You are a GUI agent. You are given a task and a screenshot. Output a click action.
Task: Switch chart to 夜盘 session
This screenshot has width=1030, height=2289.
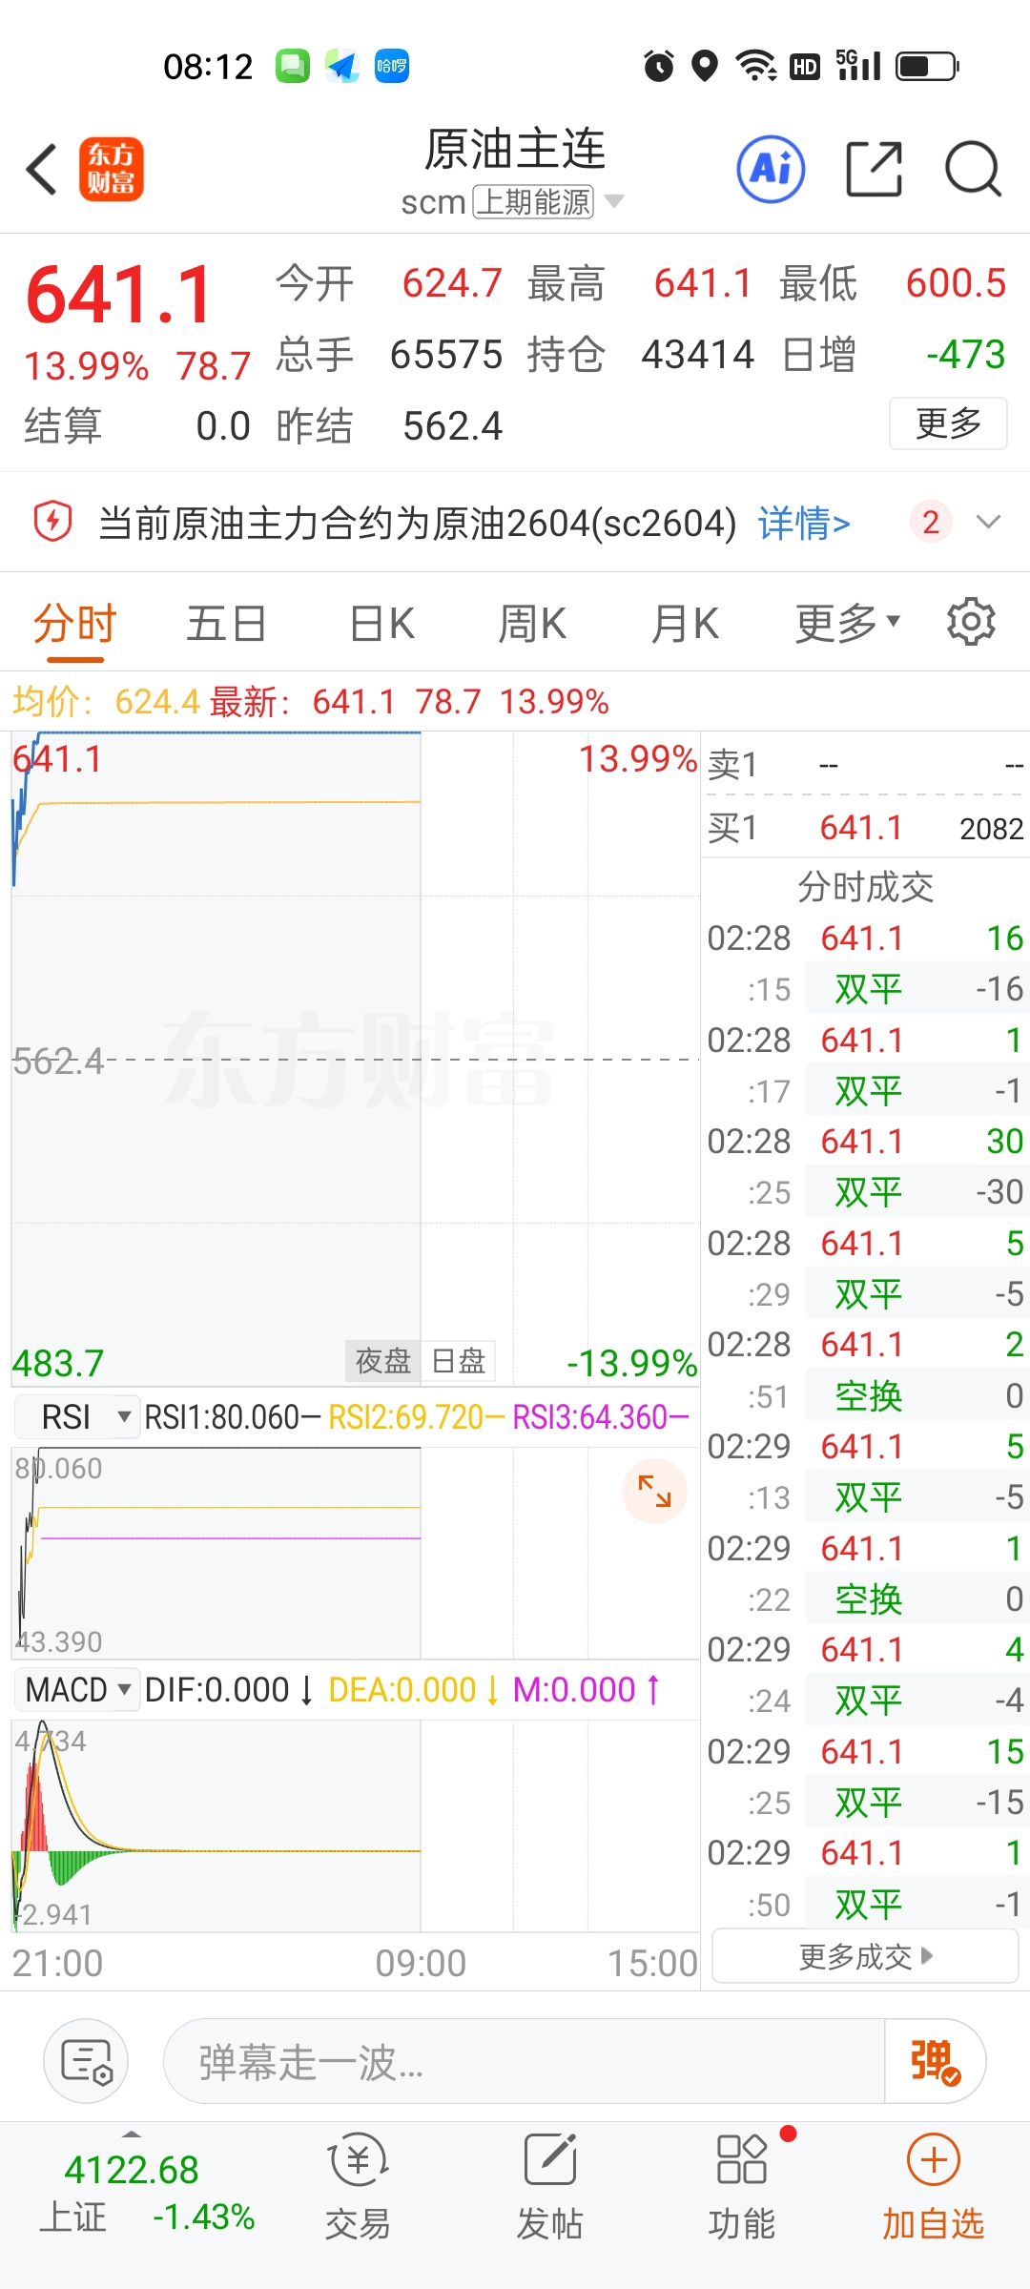click(x=382, y=1361)
